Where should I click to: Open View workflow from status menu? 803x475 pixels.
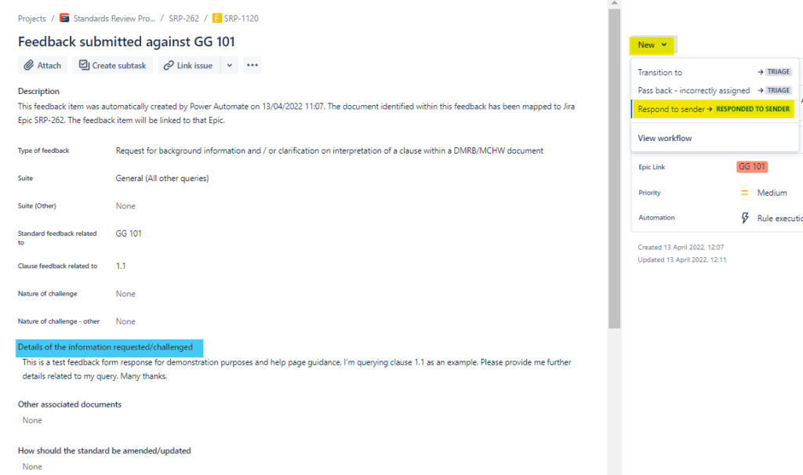pyautogui.click(x=664, y=138)
